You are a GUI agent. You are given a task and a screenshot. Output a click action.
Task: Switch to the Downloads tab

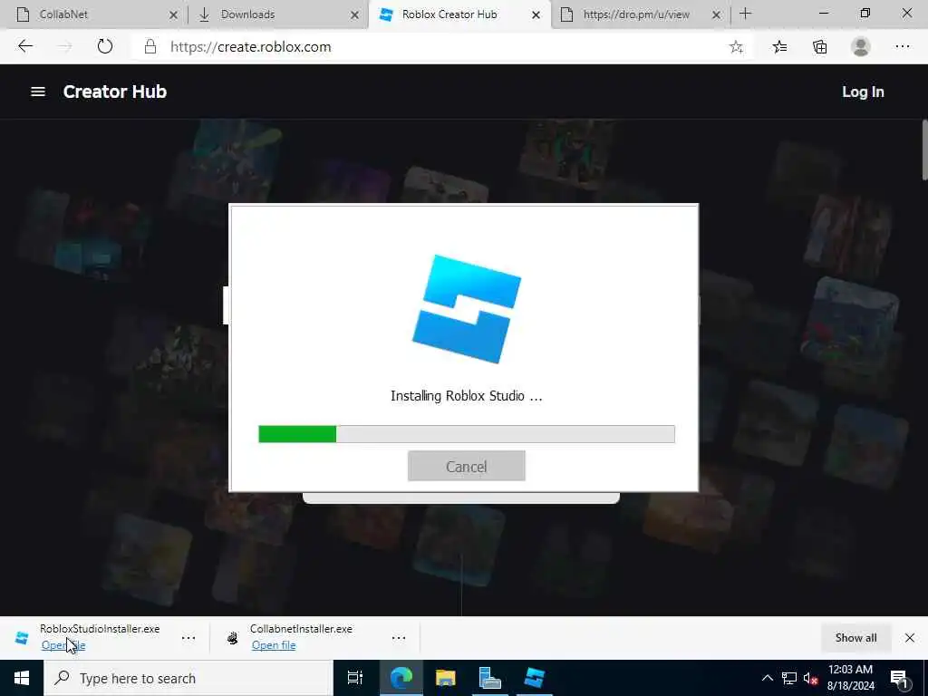point(277,14)
